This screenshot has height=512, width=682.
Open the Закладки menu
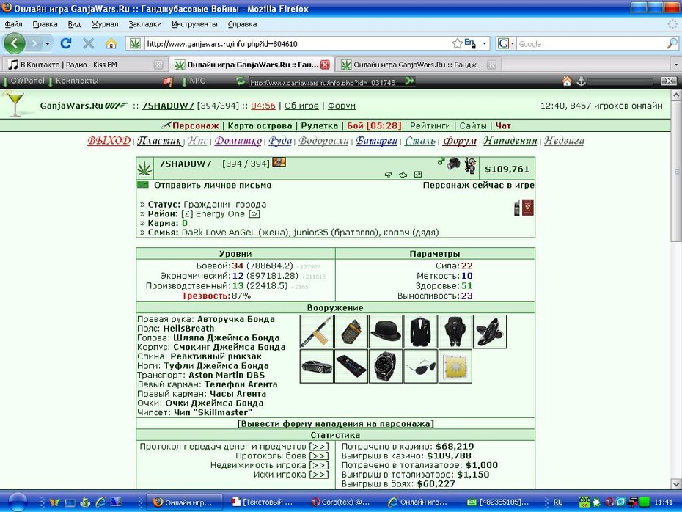145,24
